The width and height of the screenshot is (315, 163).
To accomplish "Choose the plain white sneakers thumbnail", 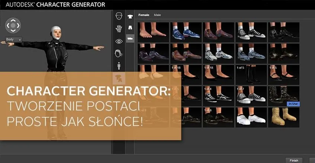I will click(x=251, y=117).
